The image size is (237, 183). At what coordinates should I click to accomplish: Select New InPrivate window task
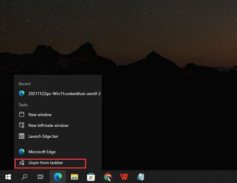click(x=48, y=125)
